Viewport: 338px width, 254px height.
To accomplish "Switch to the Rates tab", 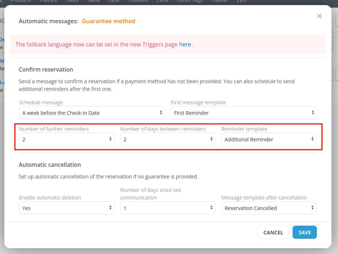I will 72,1.
